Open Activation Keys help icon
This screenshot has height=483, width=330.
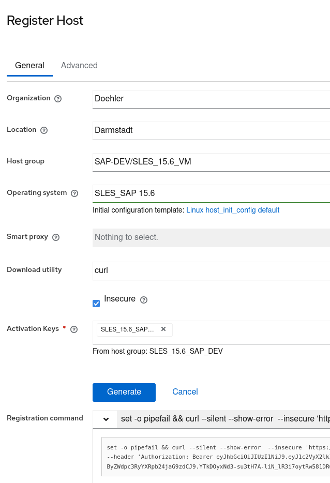74,329
